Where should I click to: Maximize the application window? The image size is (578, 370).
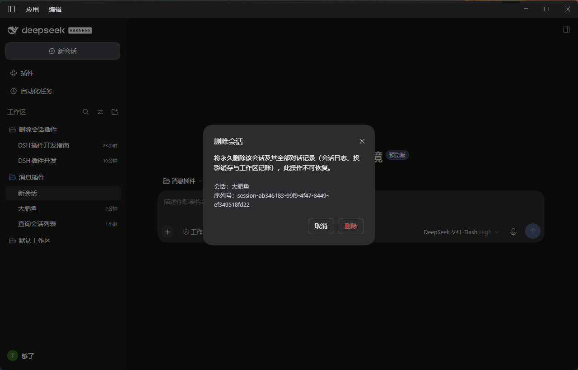pos(547,9)
